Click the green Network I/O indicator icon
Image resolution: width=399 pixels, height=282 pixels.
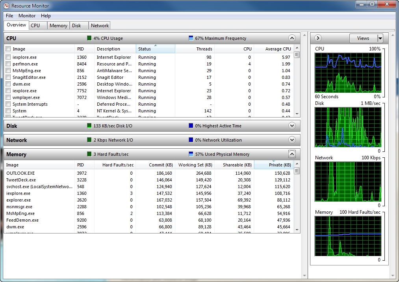coord(89,140)
